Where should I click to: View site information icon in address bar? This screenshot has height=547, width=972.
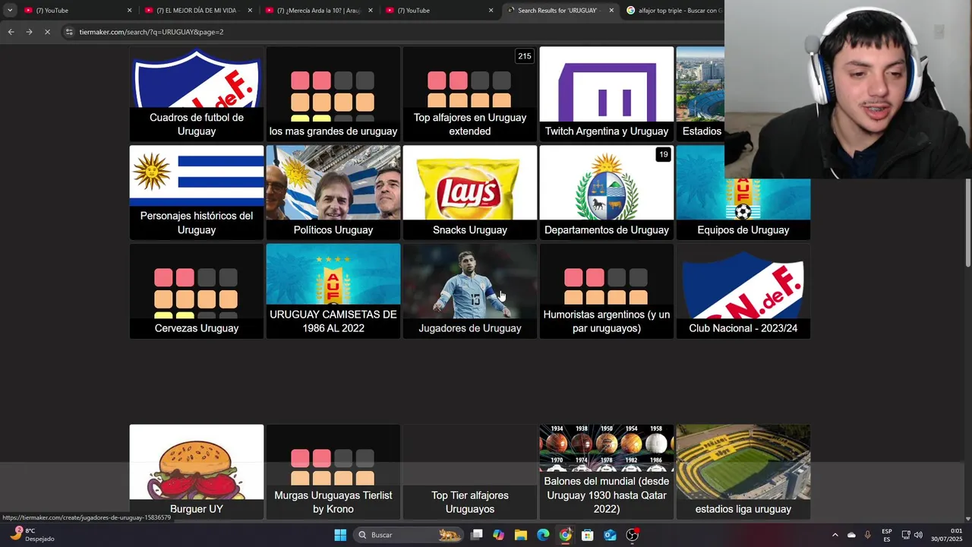69,32
